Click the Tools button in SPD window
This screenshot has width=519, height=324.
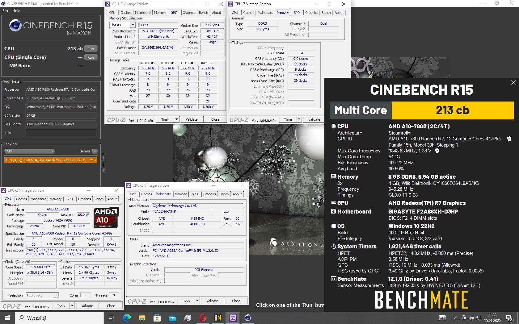point(165,119)
